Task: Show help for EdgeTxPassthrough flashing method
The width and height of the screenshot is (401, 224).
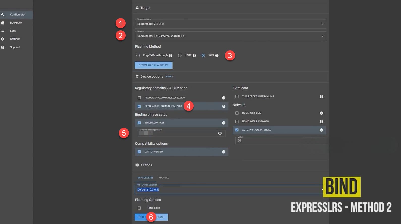Action: tap(171, 56)
